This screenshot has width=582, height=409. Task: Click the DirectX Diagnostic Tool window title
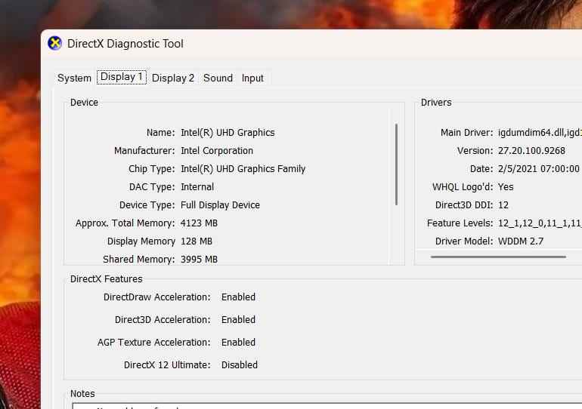tap(125, 43)
